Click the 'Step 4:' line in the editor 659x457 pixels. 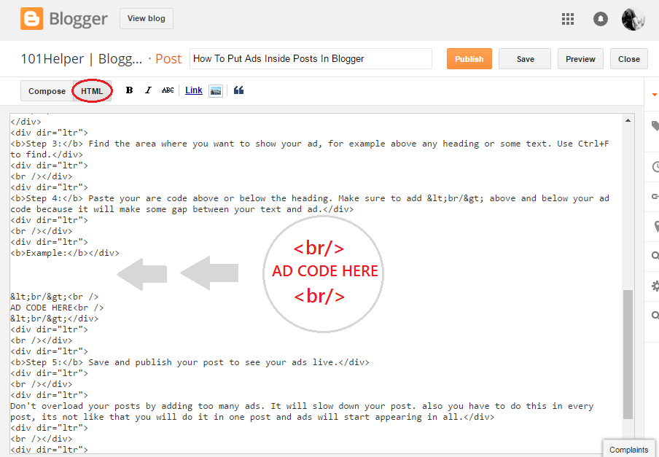[310, 198]
